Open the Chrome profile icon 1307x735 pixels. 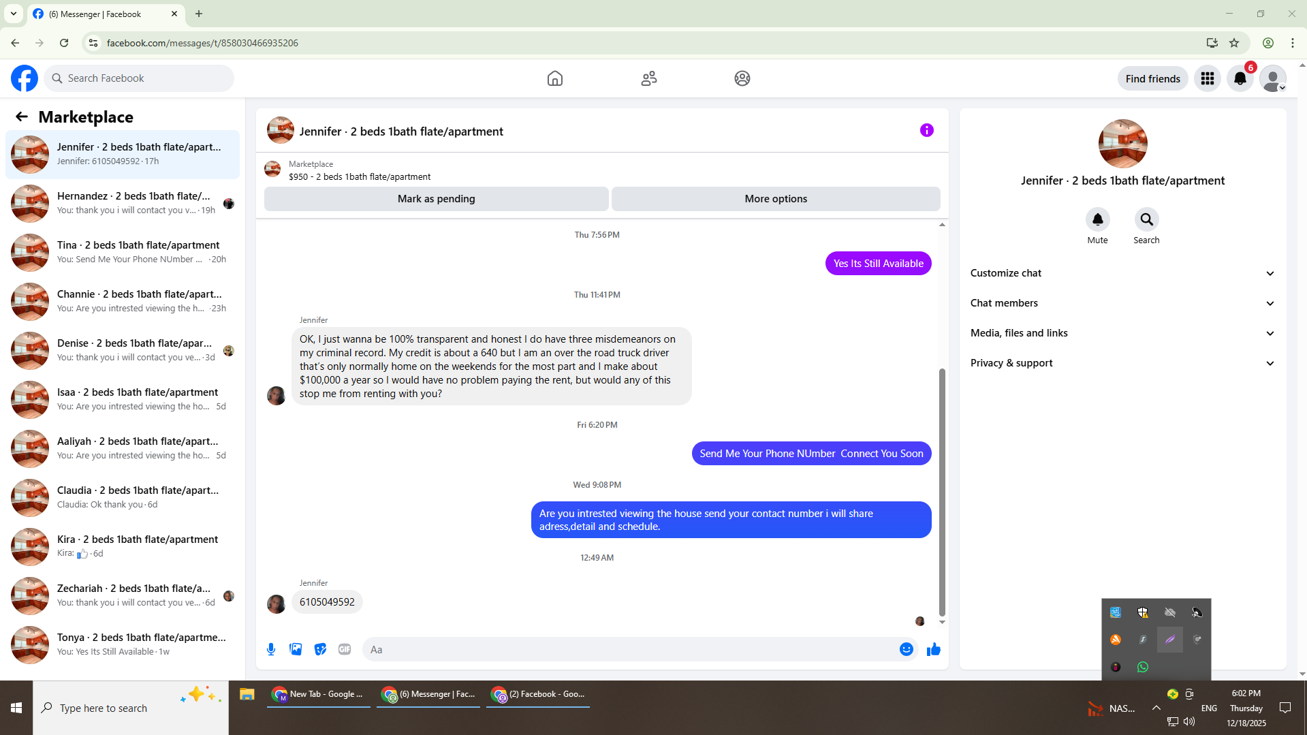[x=1268, y=43]
